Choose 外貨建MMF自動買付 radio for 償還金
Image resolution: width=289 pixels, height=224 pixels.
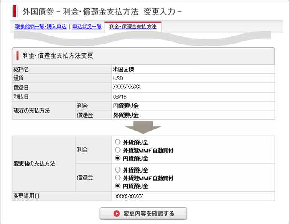118,178
